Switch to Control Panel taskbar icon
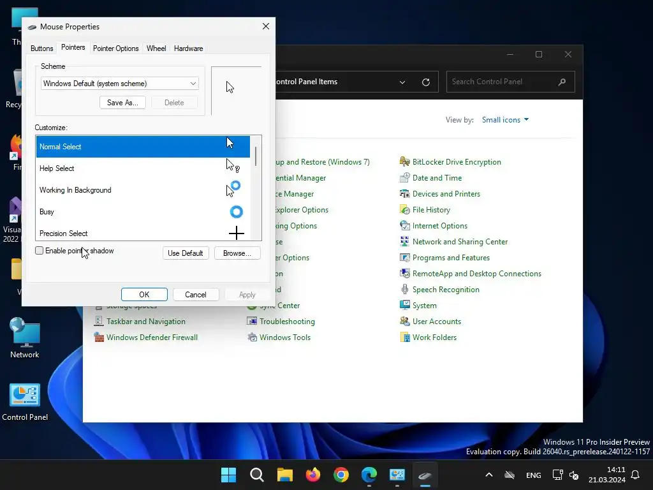The width and height of the screenshot is (653, 490). tap(397, 475)
